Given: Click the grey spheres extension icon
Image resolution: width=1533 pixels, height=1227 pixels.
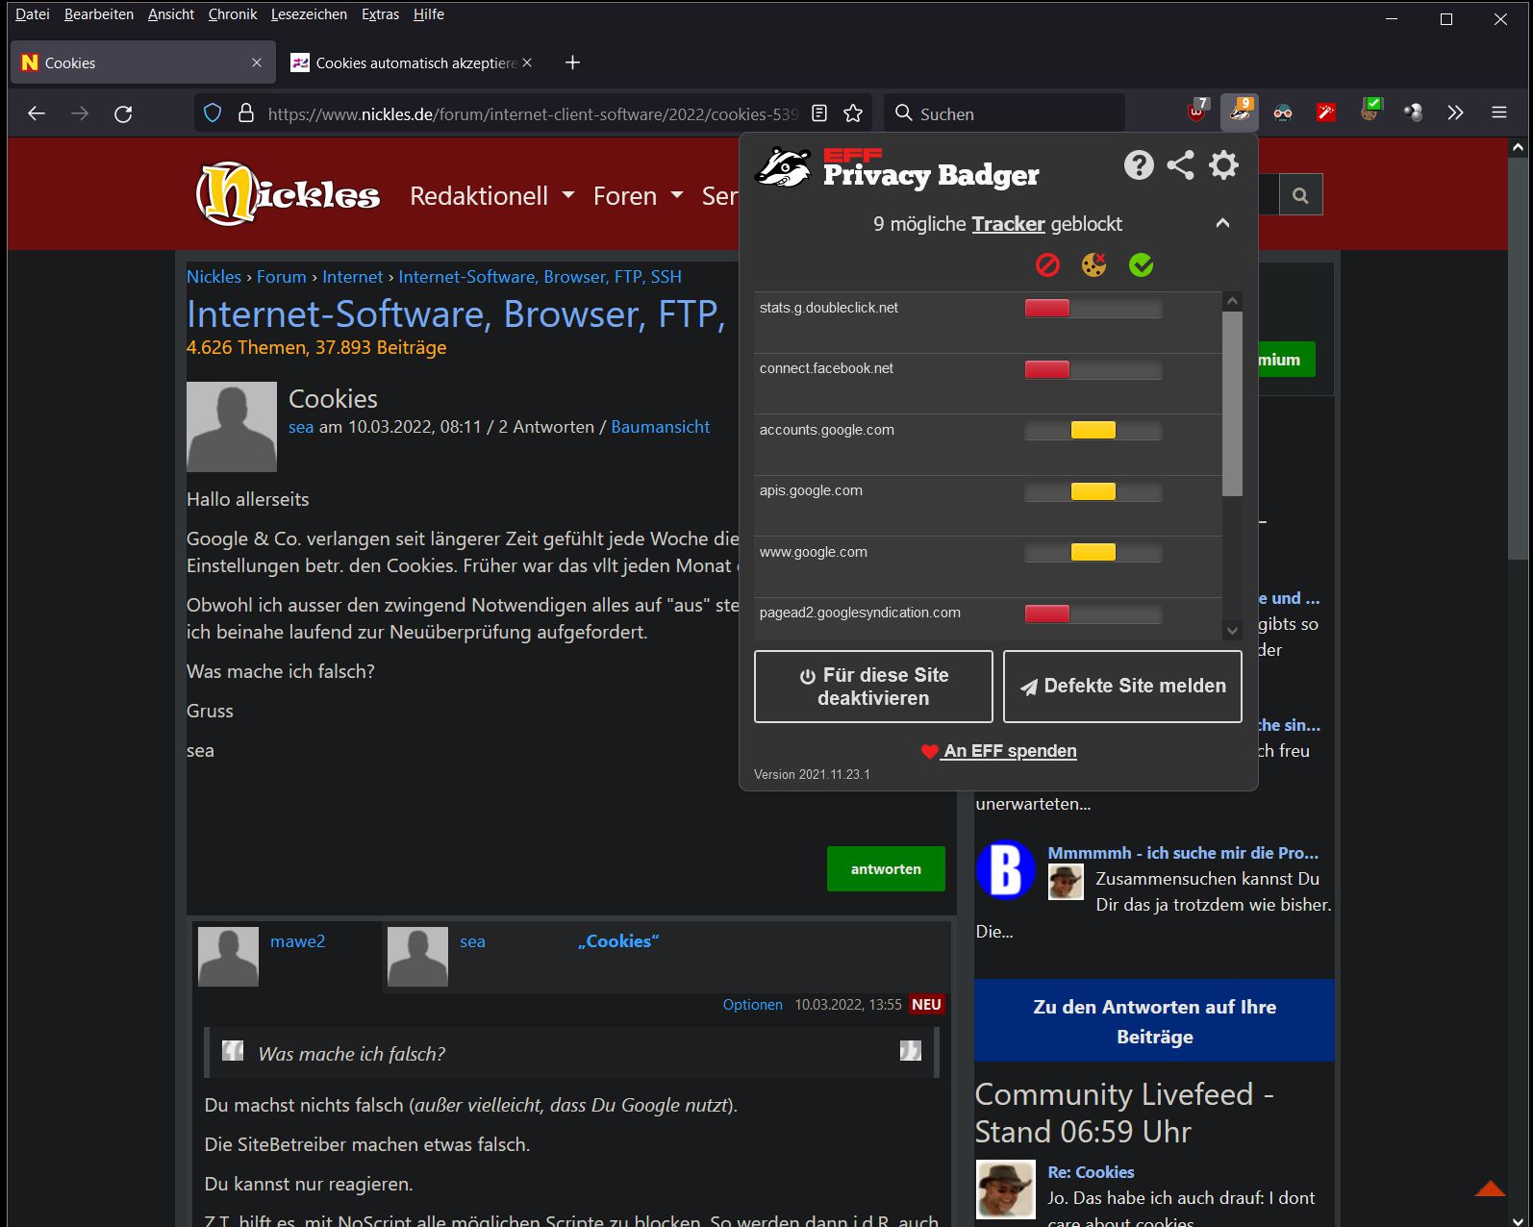Looking at the screenshot, I should click(x=1413, y=113).
